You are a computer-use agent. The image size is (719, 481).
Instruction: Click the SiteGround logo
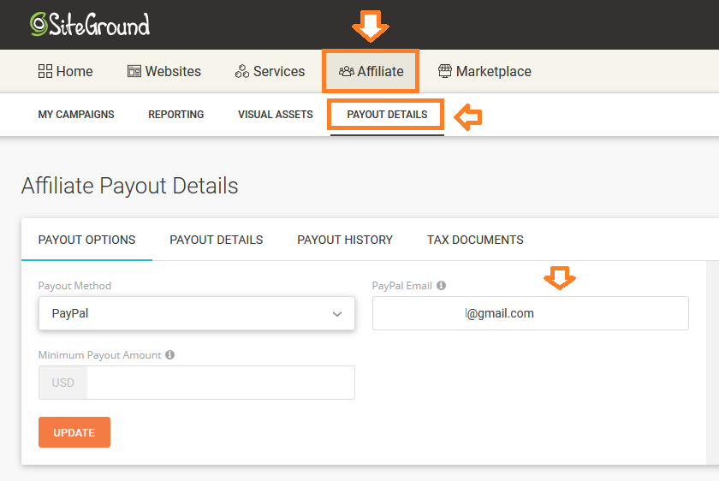pyautogui.click(x=90, y=24)
